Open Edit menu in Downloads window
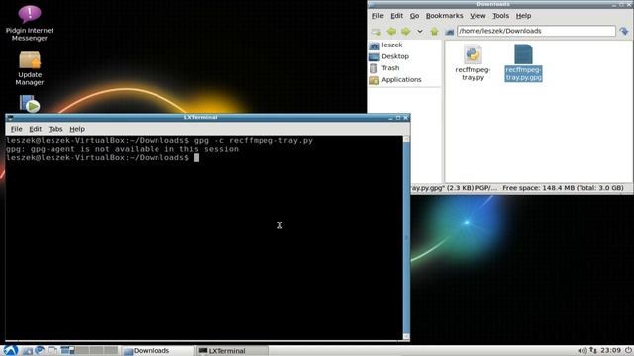 point(396,16)
